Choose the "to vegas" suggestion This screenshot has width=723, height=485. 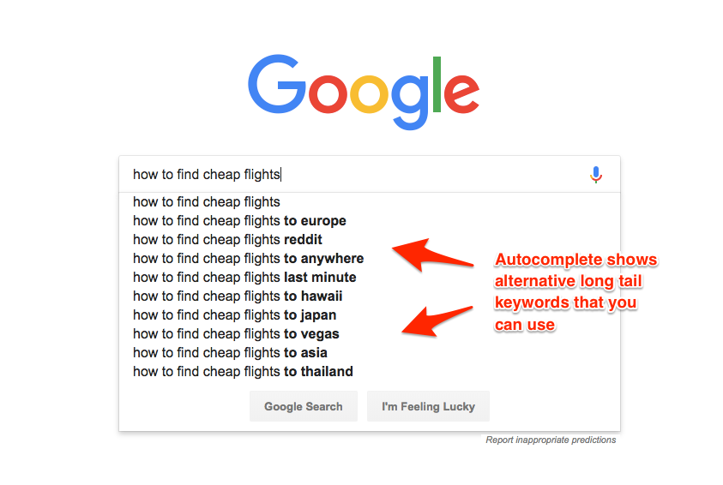pos(236,334)
